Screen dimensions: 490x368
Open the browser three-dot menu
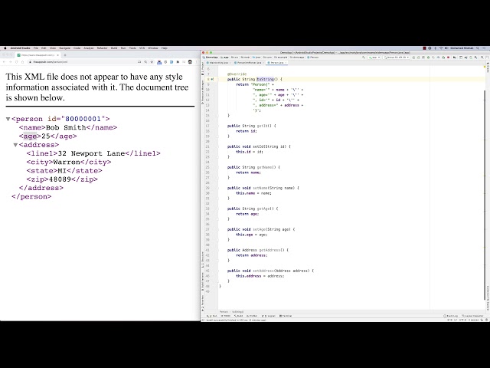tap(197, 62)
